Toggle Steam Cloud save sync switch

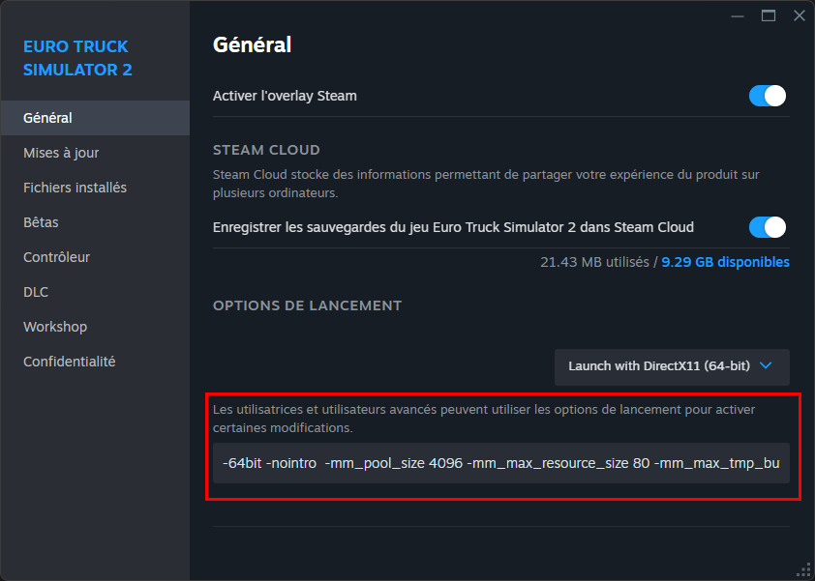pos(768,227)
